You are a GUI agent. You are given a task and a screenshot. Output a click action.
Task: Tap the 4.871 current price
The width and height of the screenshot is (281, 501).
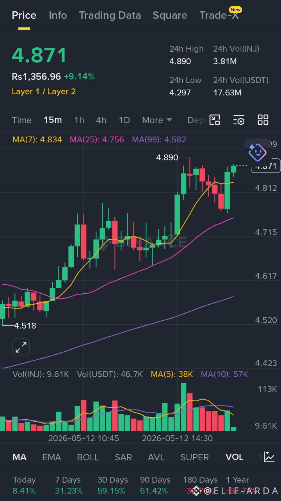[x=39, y=56]
